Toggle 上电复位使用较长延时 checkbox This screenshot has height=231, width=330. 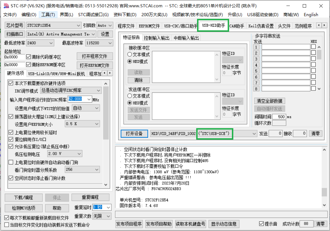[11, 132]
